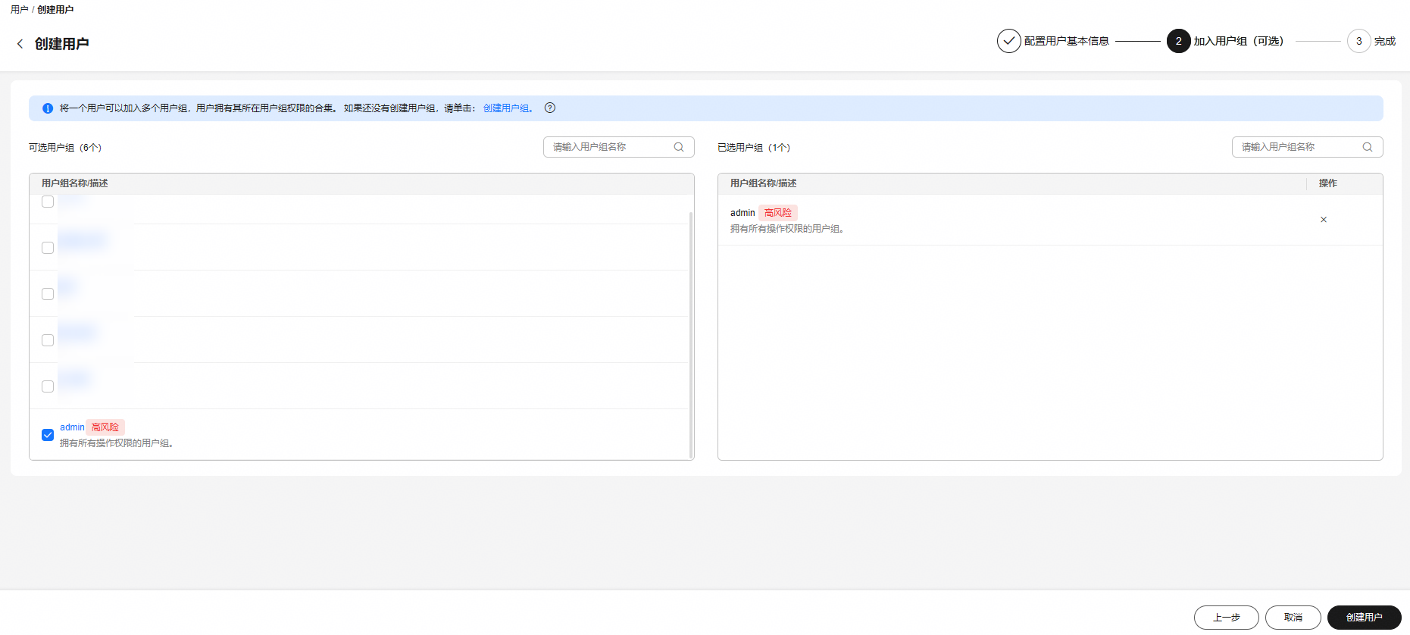Click the 操作 column header
The image size is (1410, 635).
coord(1327,183)
